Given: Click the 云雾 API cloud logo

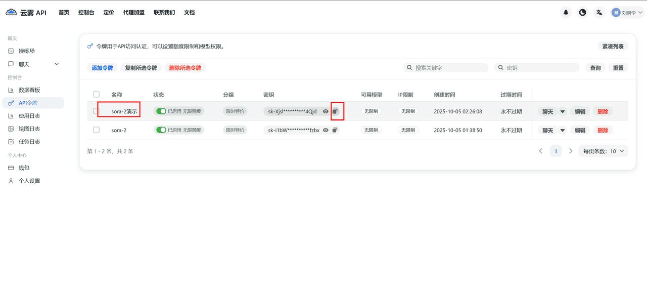Looking at the screenshot, I should click(x=11, y=13).
